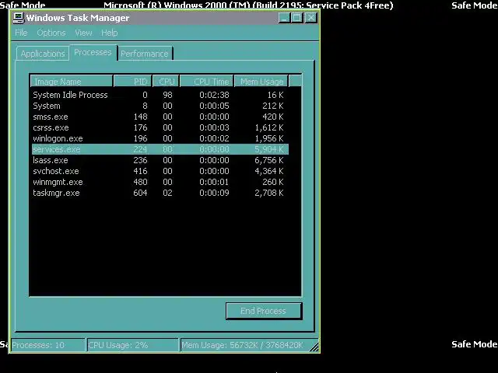Sort processes by PID column header

point(132,81)
